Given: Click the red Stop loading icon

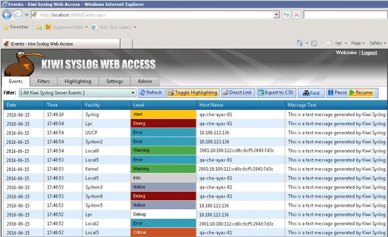Looking at the screenshot, I should click(296, 15).
